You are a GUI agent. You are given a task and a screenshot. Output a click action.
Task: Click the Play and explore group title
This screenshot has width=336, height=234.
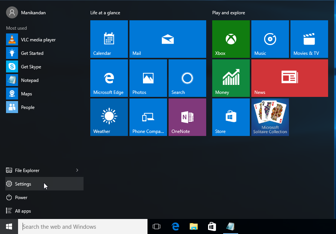(x=229, y=13)
